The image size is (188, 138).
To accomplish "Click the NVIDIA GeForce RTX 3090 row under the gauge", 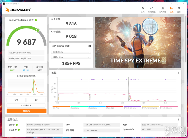I will pos(26,53).
